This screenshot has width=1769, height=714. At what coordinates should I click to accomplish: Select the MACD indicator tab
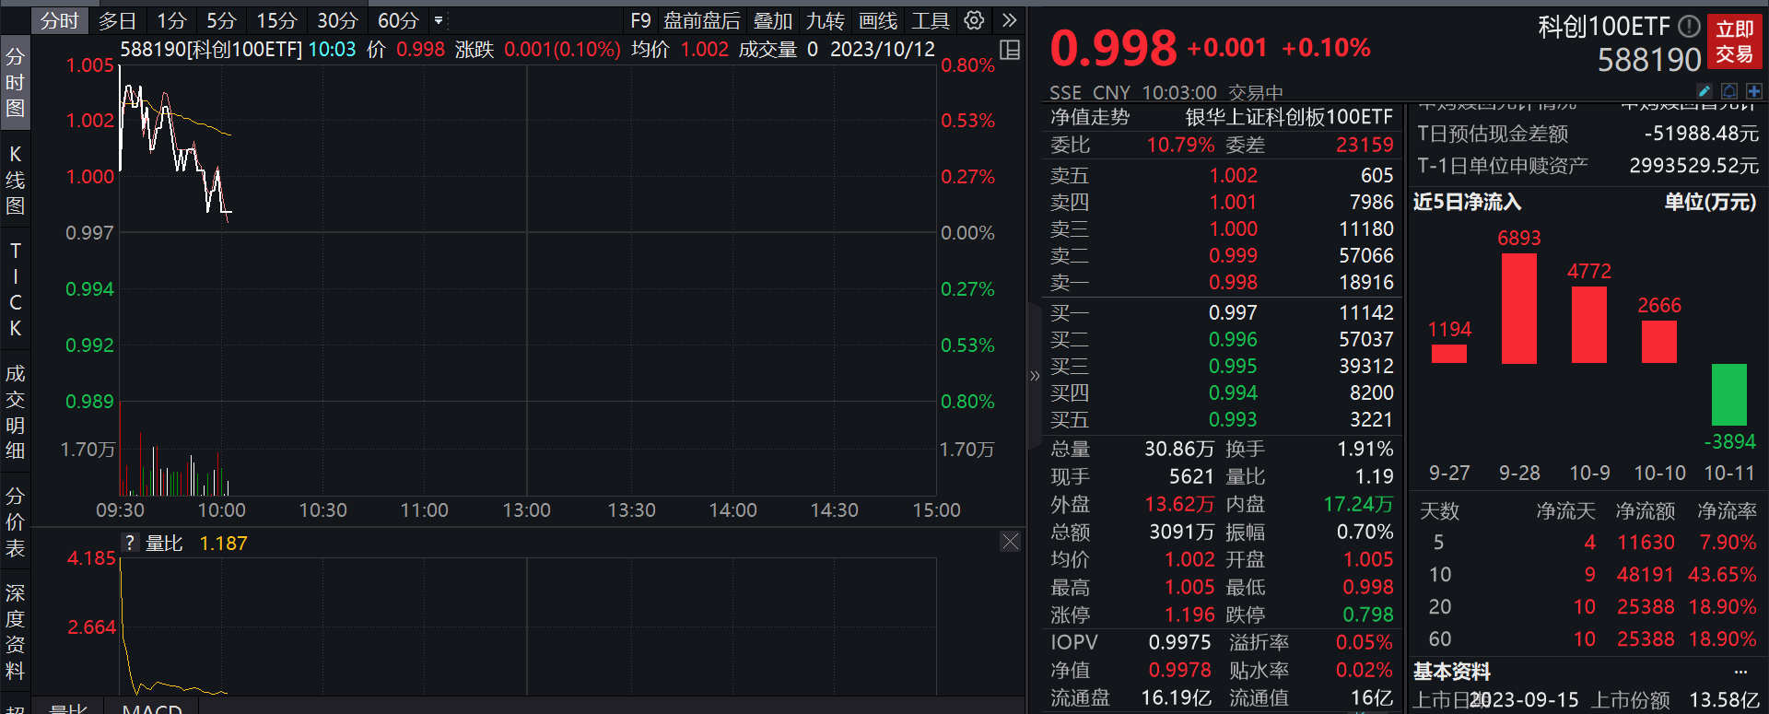coord(152,708)
